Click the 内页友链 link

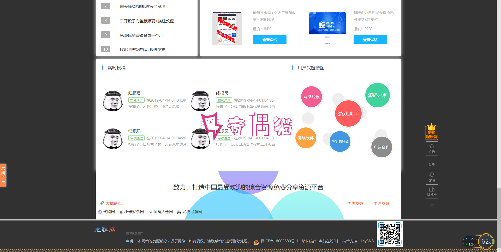point(355,203)
